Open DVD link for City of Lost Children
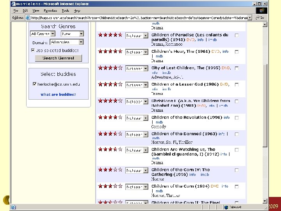 click(226, 68)
